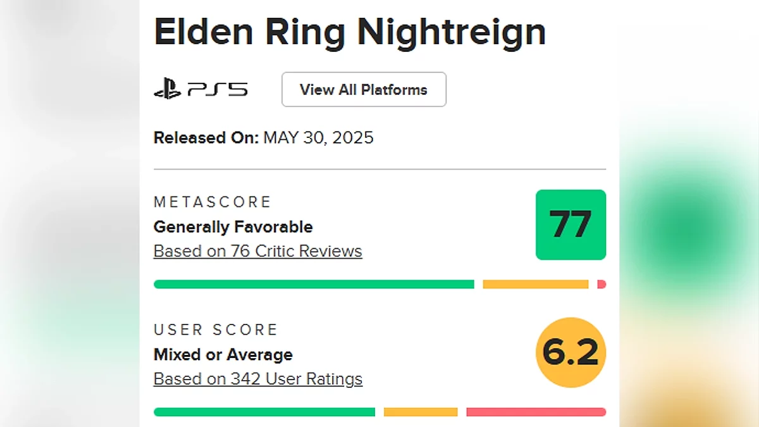Screen dimensions: 759x427
Task: Open the Based on 76 Critic Reviews link
Action: (257, 251)
